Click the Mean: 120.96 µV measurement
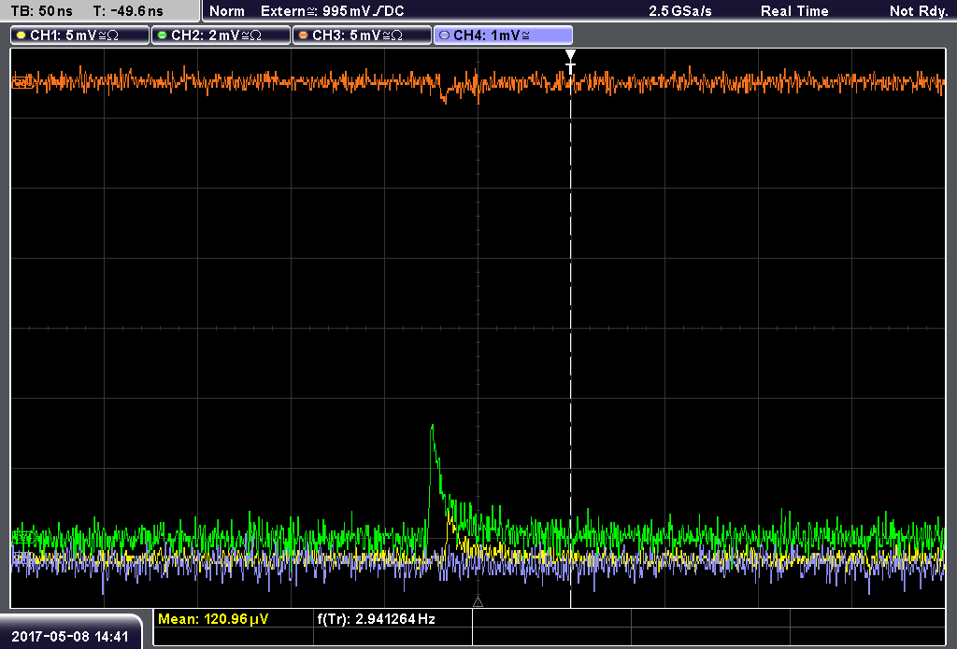The image size is (957, 649). pos(213,619)
